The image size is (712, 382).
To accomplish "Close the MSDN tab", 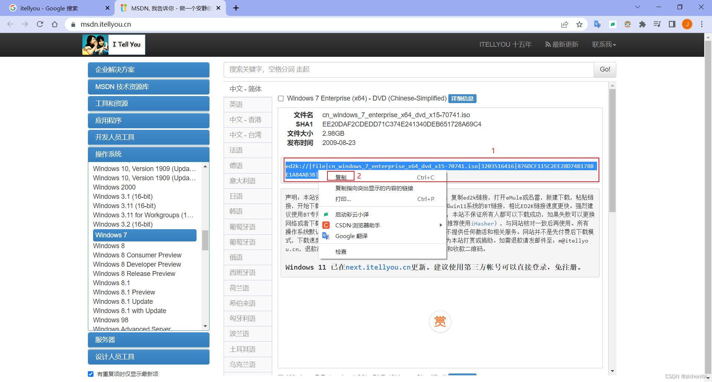I will click(218, 8).
